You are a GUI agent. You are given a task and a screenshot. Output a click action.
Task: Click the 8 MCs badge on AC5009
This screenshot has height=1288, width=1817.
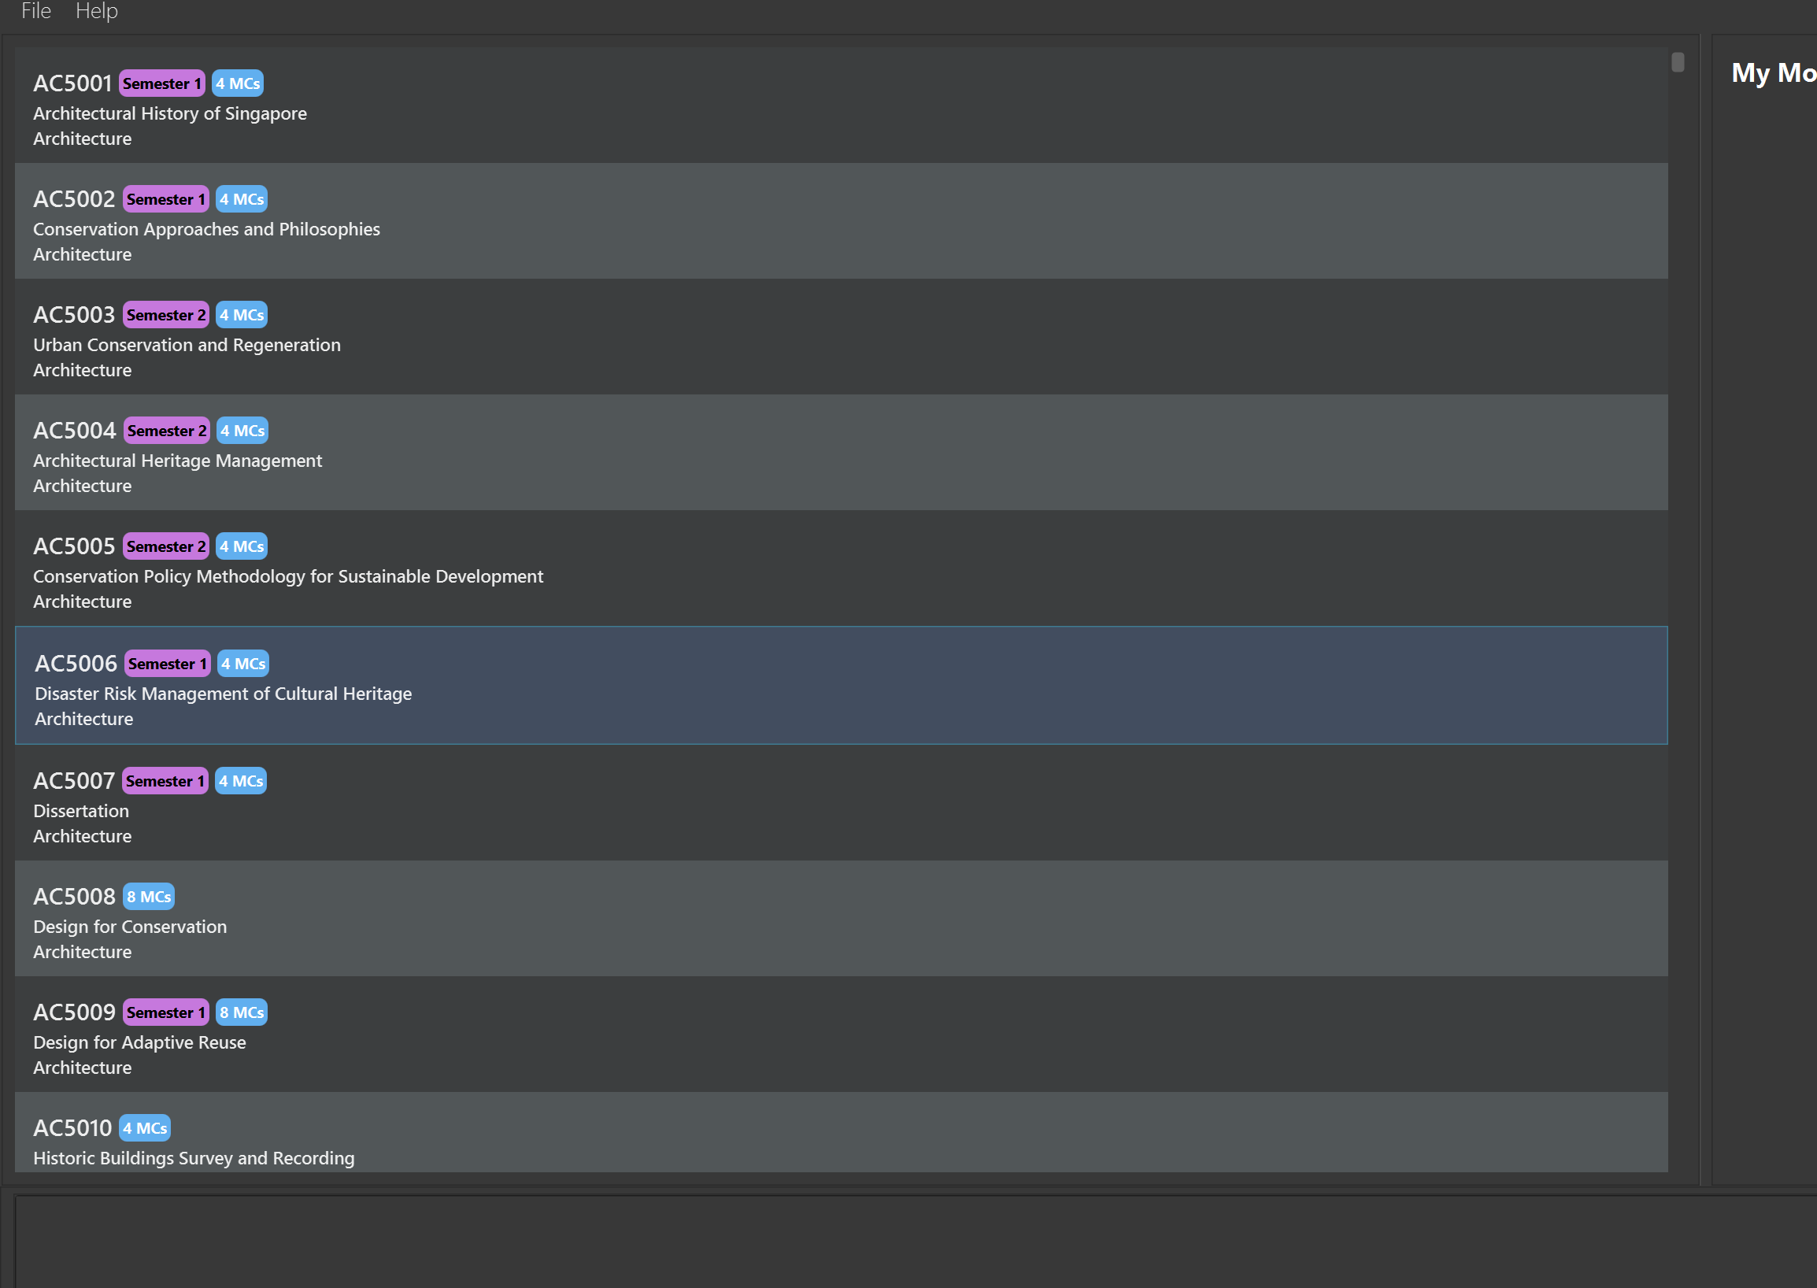pyautogui.click(x=241, y=1012)
